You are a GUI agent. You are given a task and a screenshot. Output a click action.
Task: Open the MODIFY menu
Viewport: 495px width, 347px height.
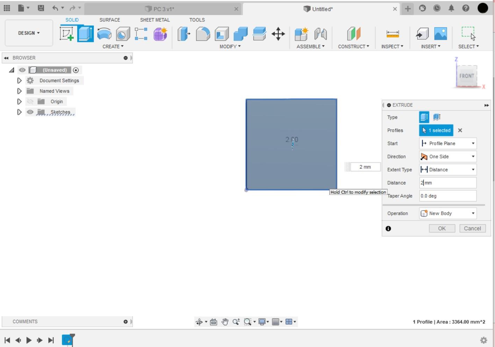click(230, 46)
